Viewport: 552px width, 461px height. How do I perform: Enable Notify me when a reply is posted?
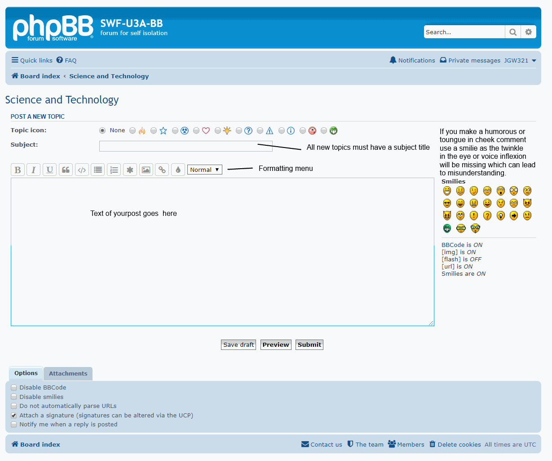click(14, 425)
